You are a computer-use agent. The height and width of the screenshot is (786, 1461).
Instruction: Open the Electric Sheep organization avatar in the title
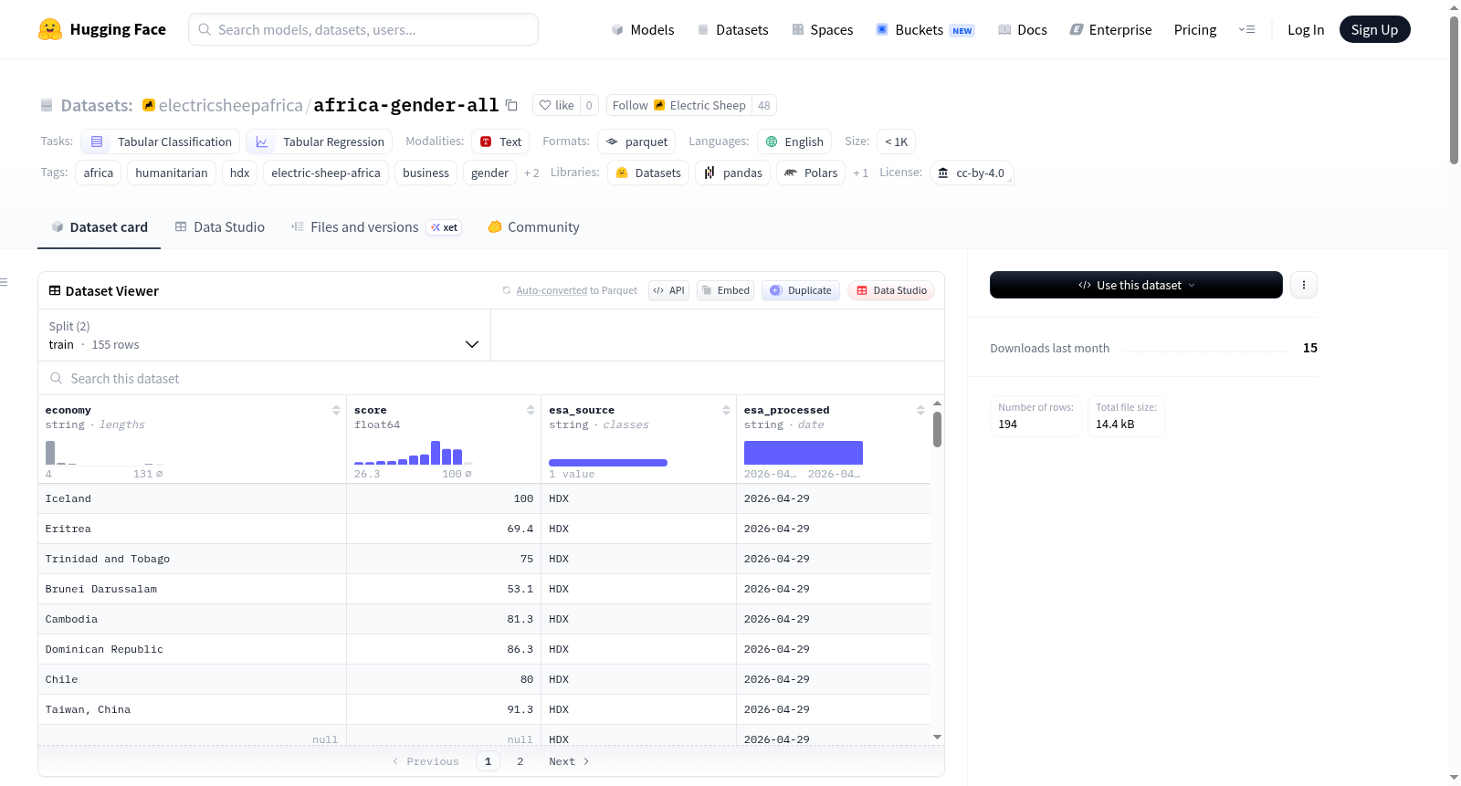point(148,105)
